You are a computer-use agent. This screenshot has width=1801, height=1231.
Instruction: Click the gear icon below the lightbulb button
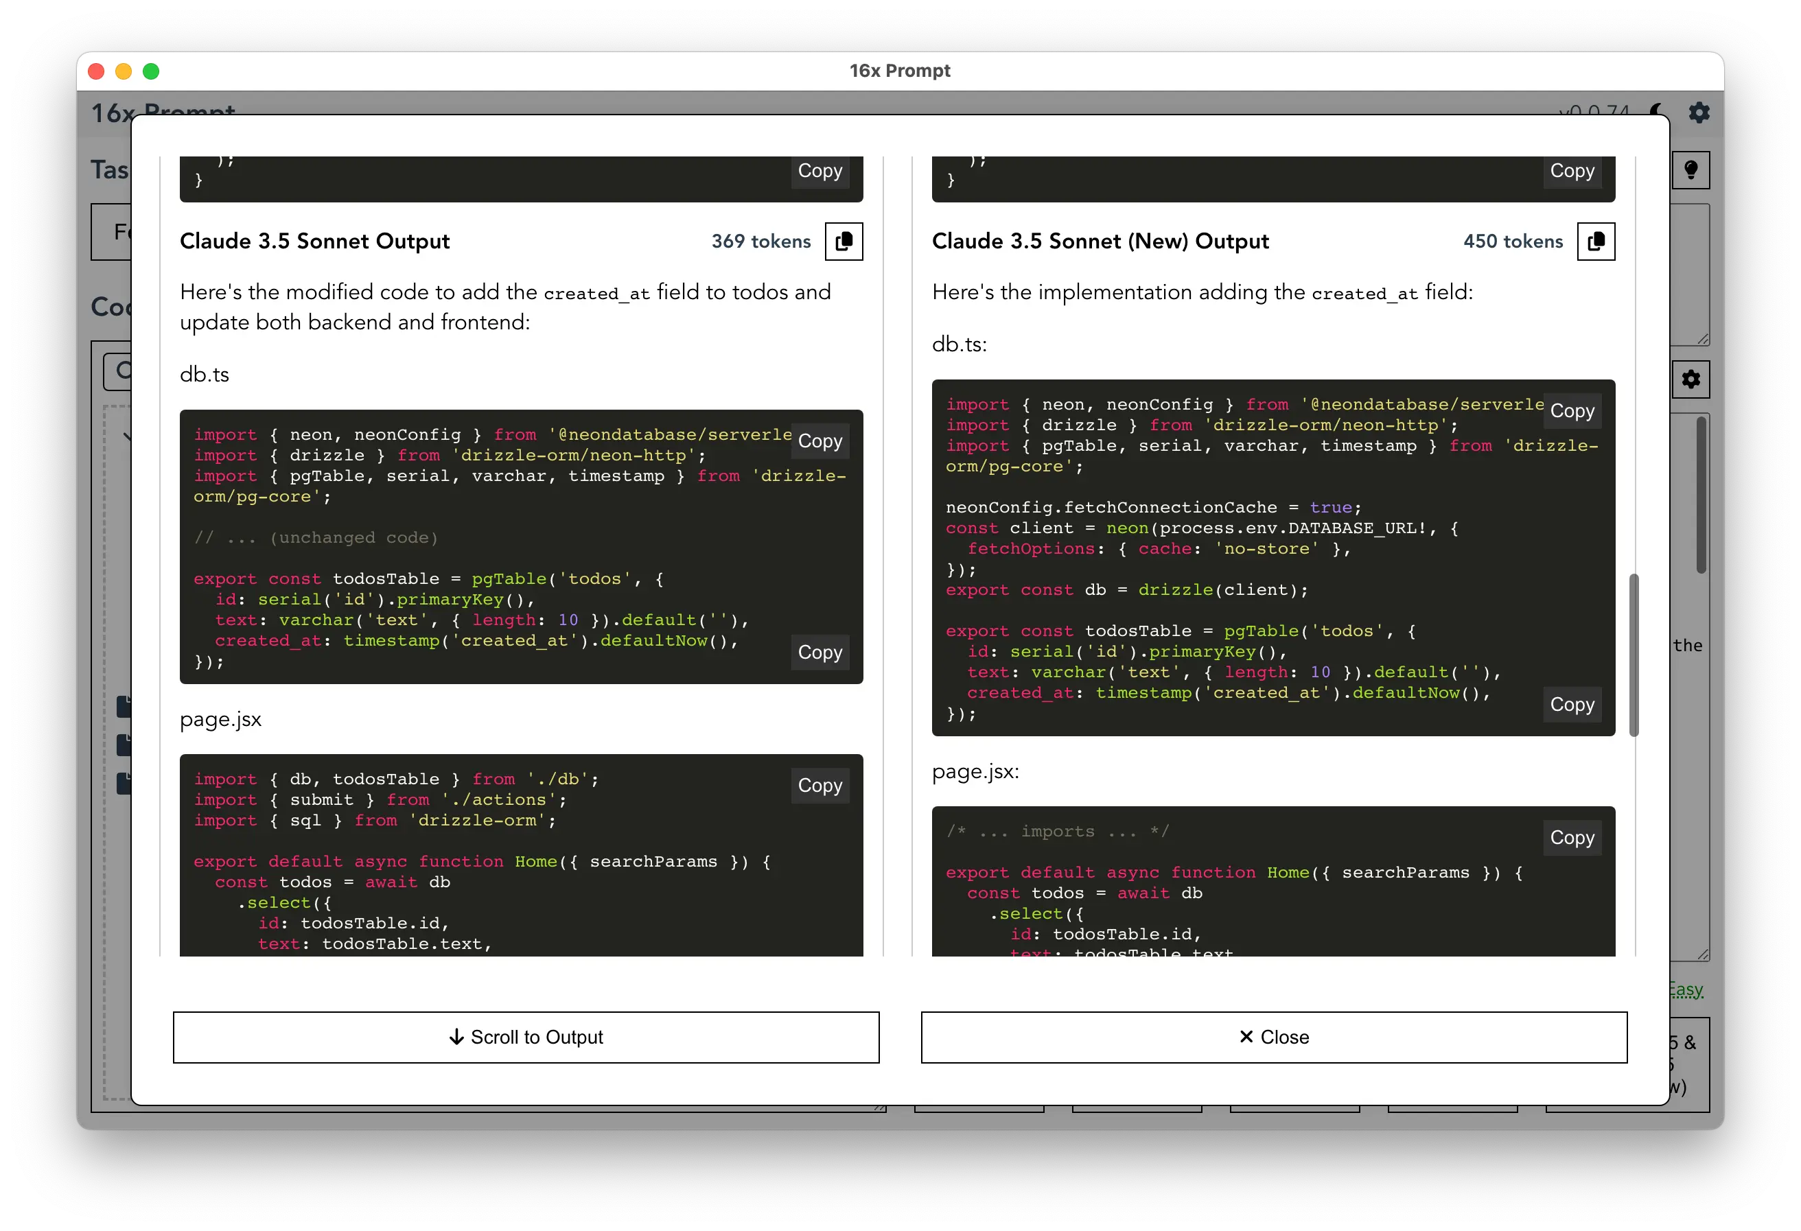(x=1690, y=379)
